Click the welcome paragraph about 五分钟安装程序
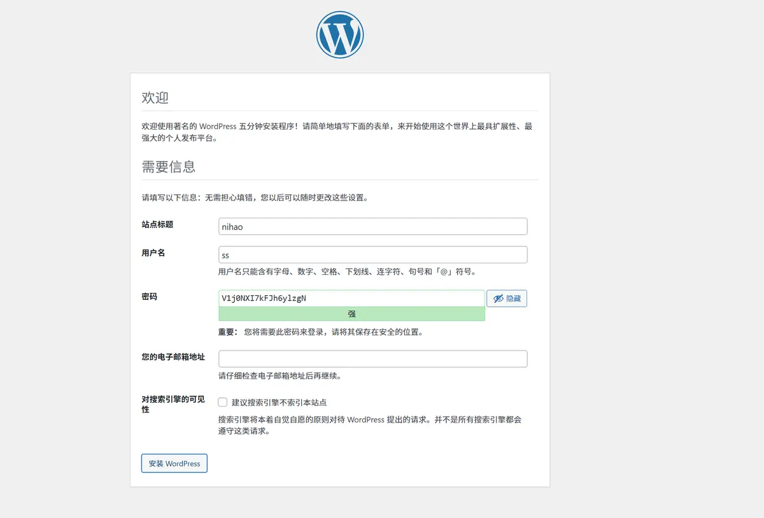The image size is (764, 518). (x=337, y=132)
